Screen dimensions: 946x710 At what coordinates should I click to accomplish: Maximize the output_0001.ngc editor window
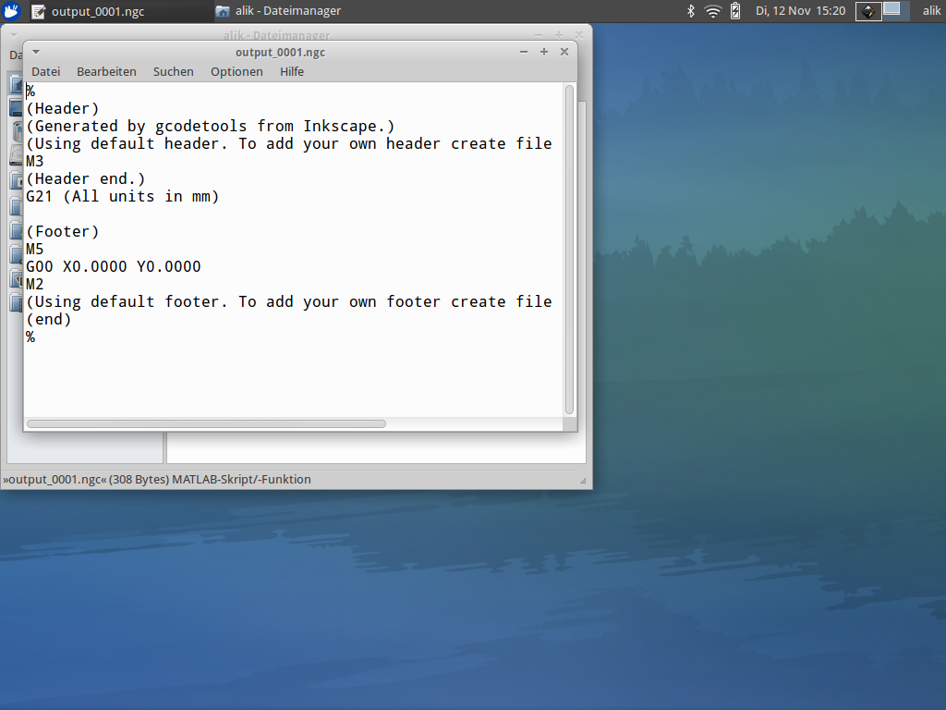point(544,52)
